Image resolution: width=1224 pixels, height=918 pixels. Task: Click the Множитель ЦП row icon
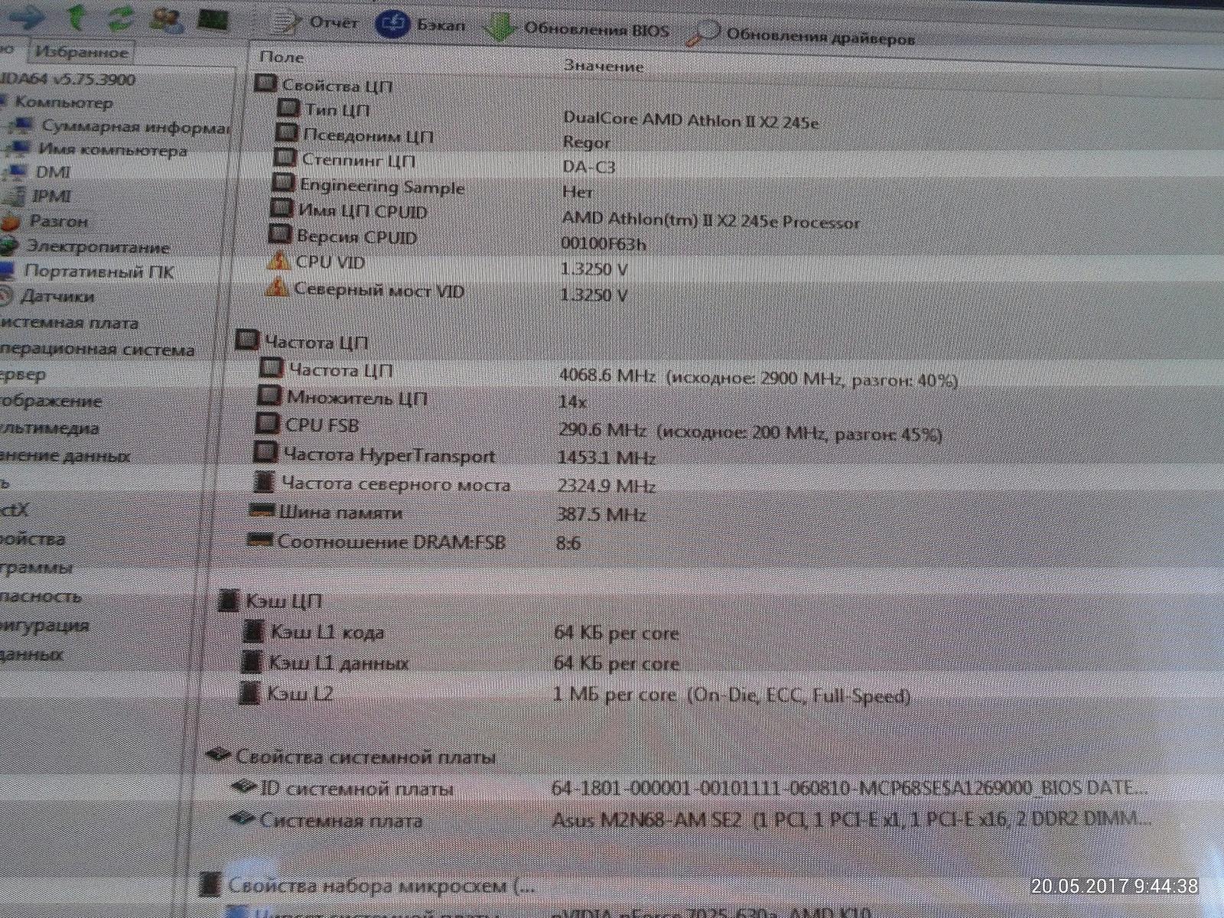coord(269,396)
